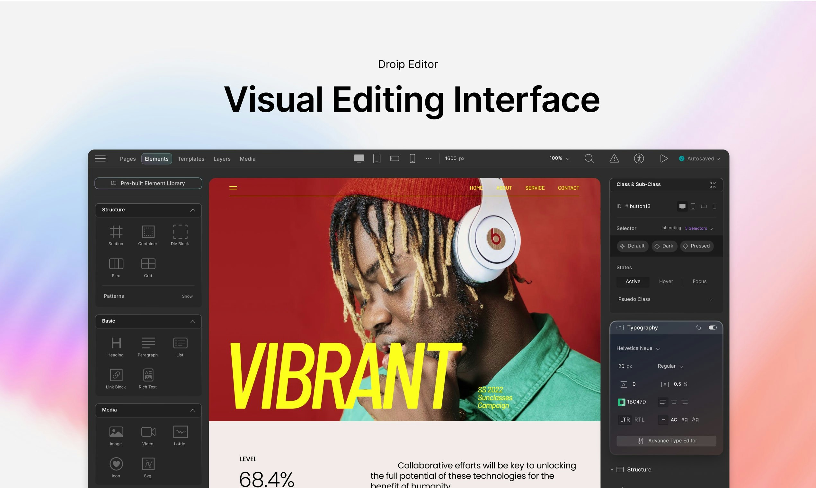Viewport: 816px width, 488px height.
Task: Switch to landscape mobile viewport in top bar
Action: pos(395,158)
